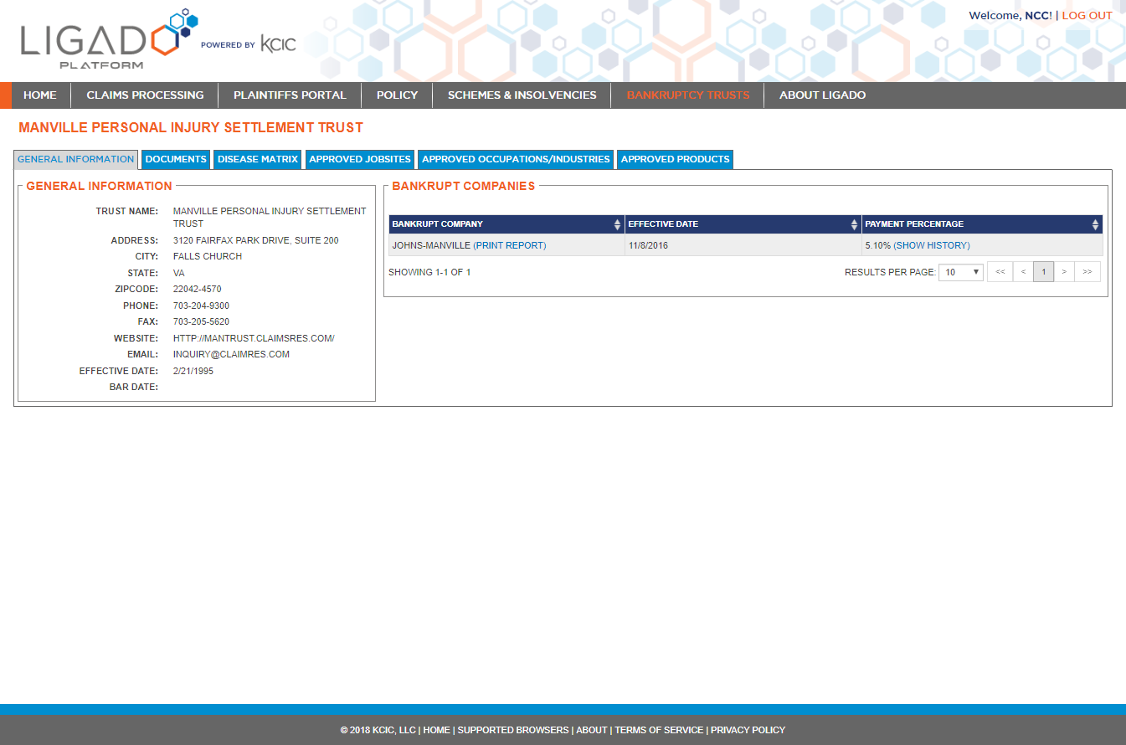Image resolution: width=1126 pixels, height=745 pixels.
Task: Switch to the Approved Products tab
Action: tap(676, 159)
